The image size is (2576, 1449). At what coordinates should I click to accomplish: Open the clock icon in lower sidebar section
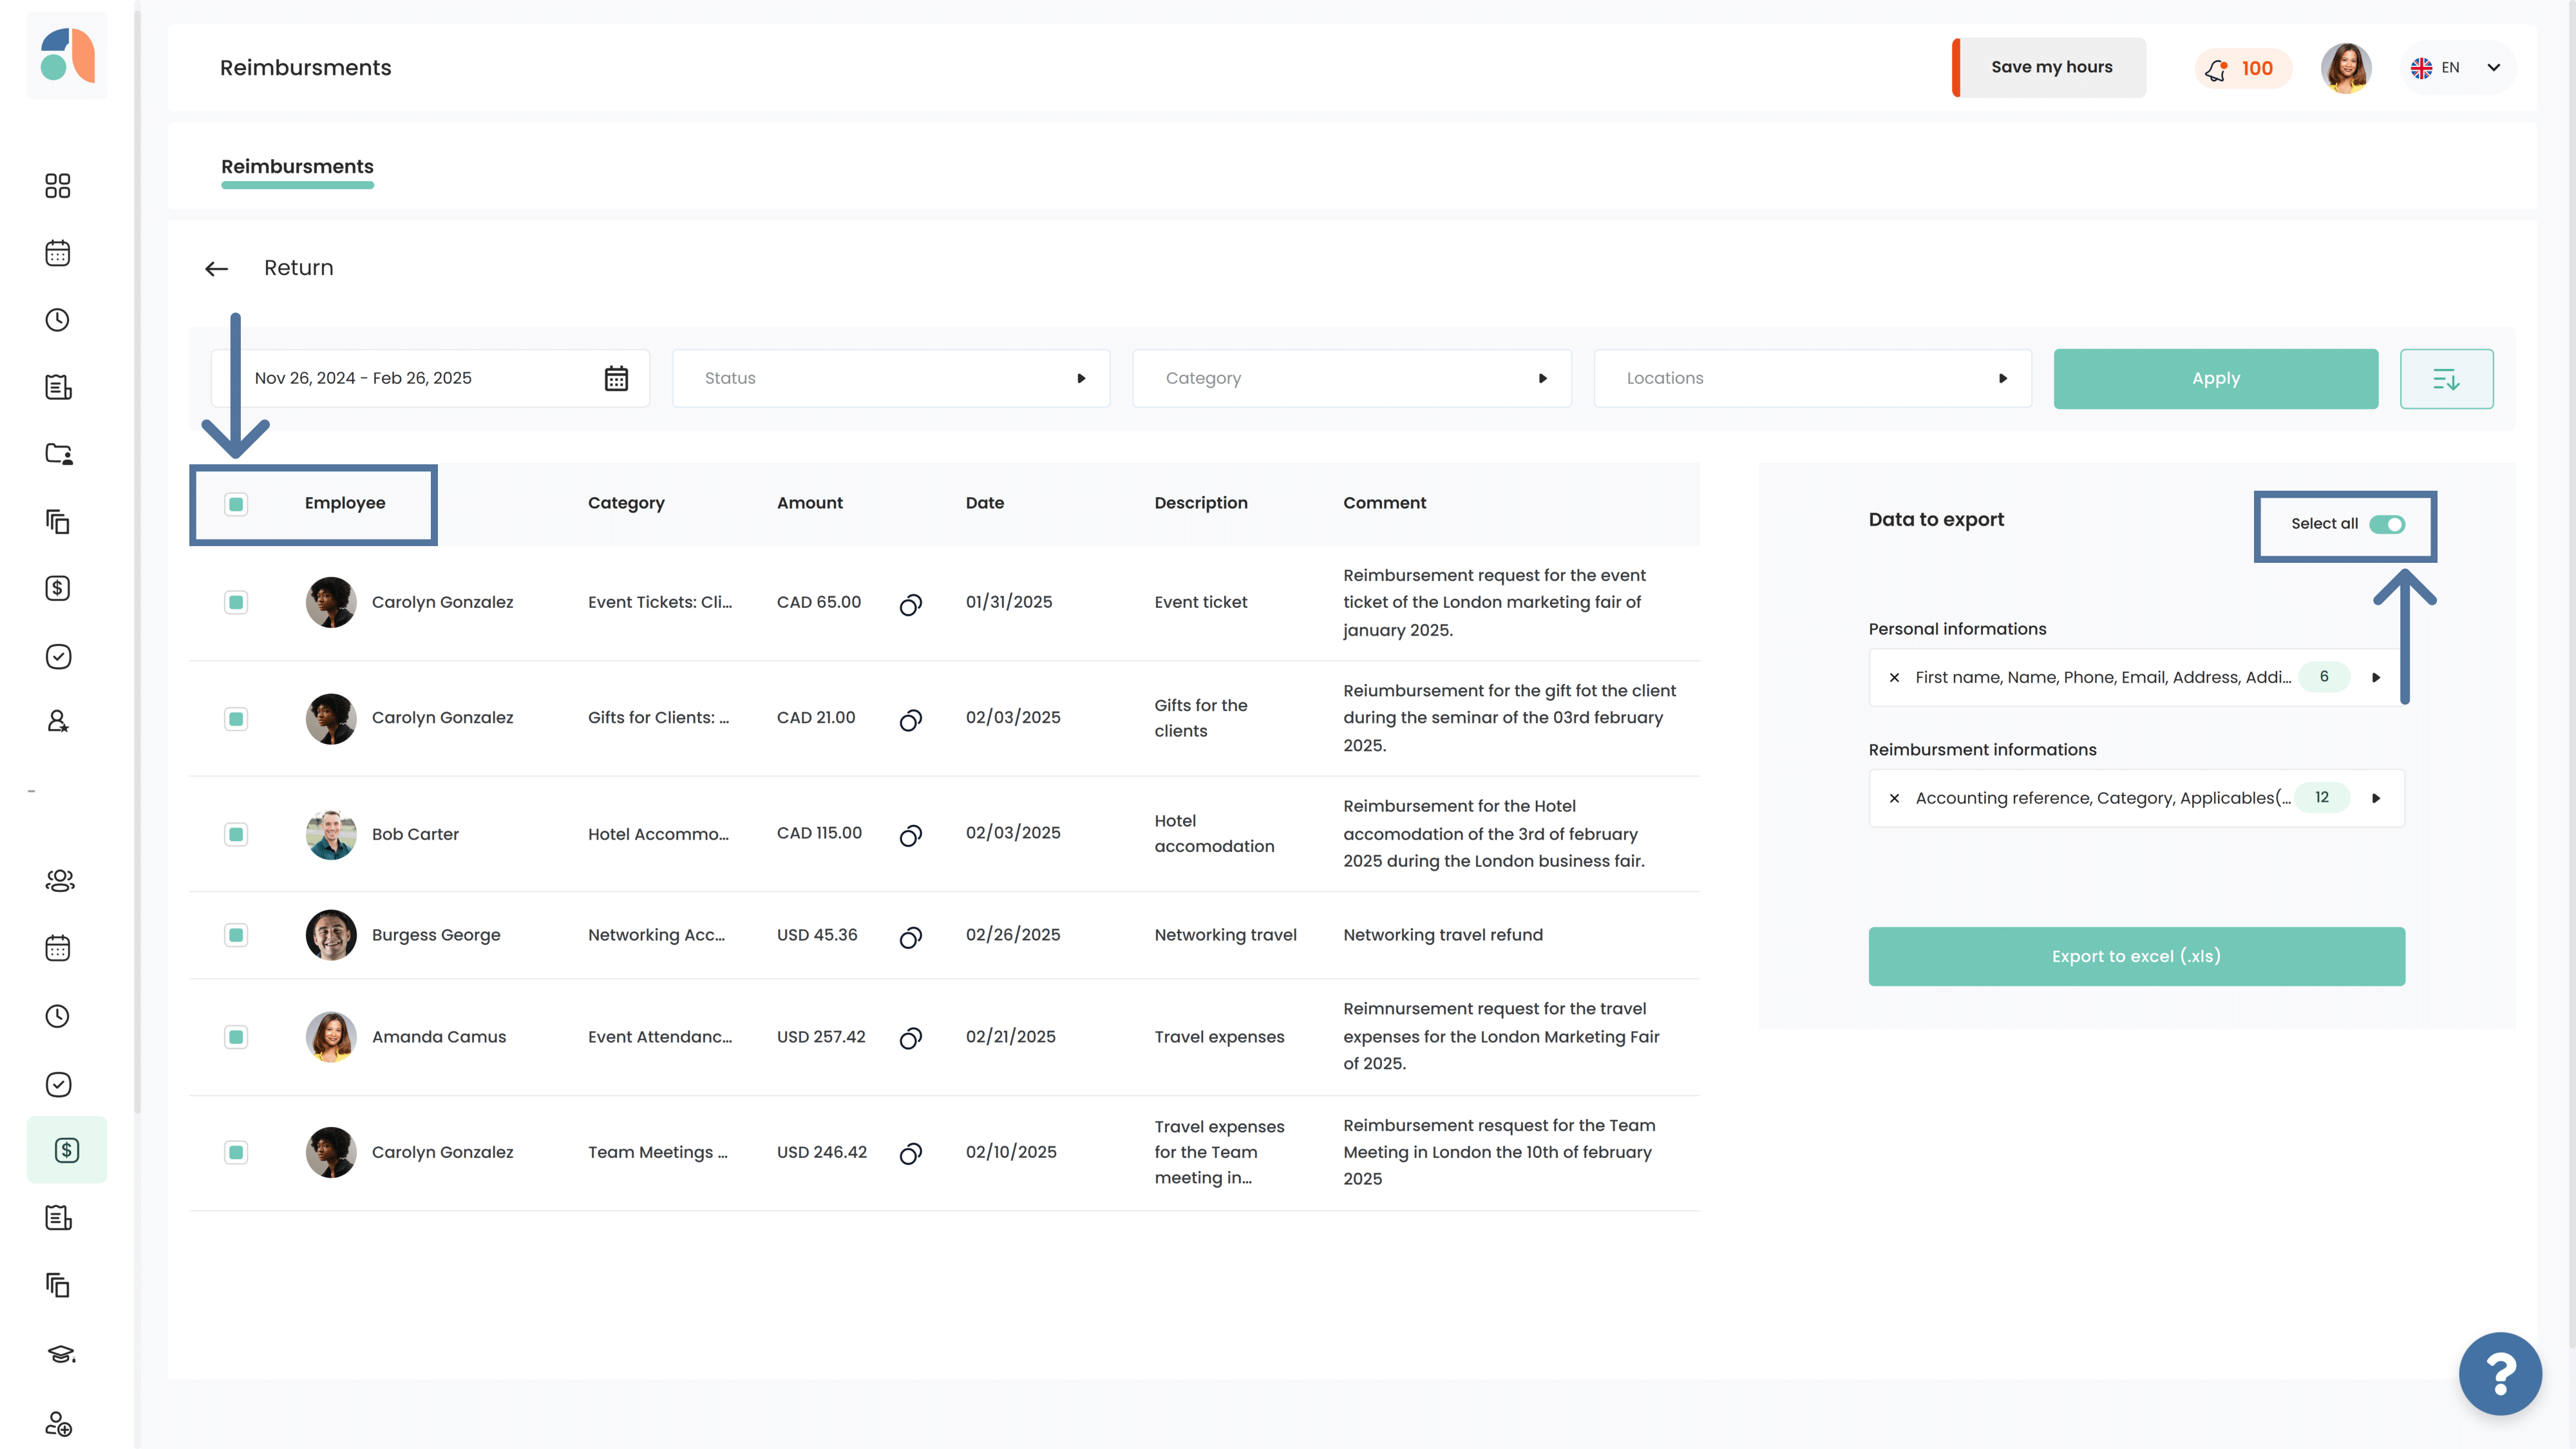[x=58, y=1016]
